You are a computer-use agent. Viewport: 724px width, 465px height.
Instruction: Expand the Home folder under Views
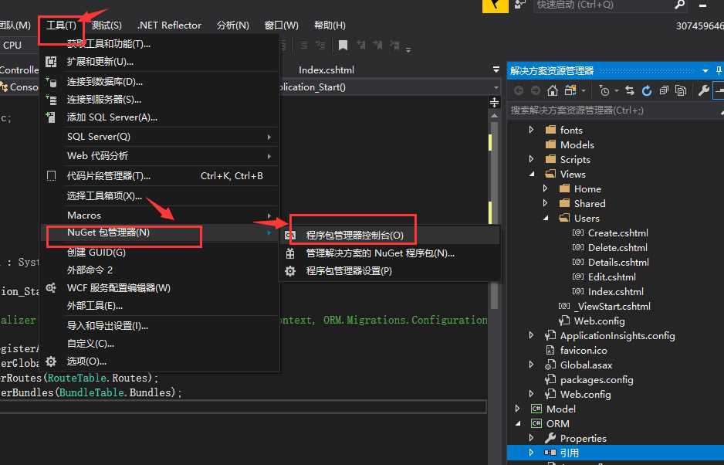[x=545, y=188]
